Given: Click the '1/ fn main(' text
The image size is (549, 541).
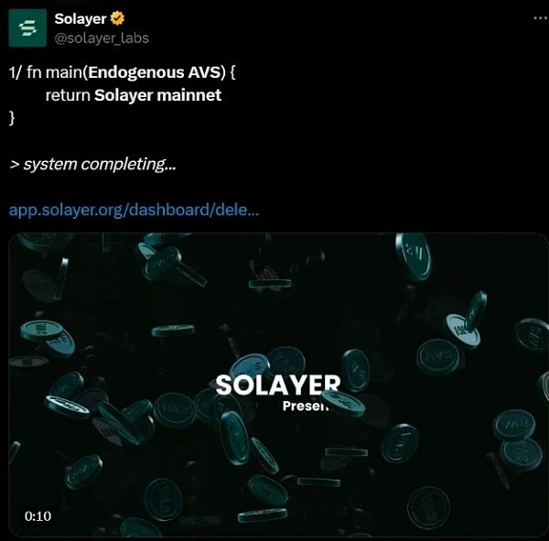Looking at the screenshot, I should [x=48, y=72].
